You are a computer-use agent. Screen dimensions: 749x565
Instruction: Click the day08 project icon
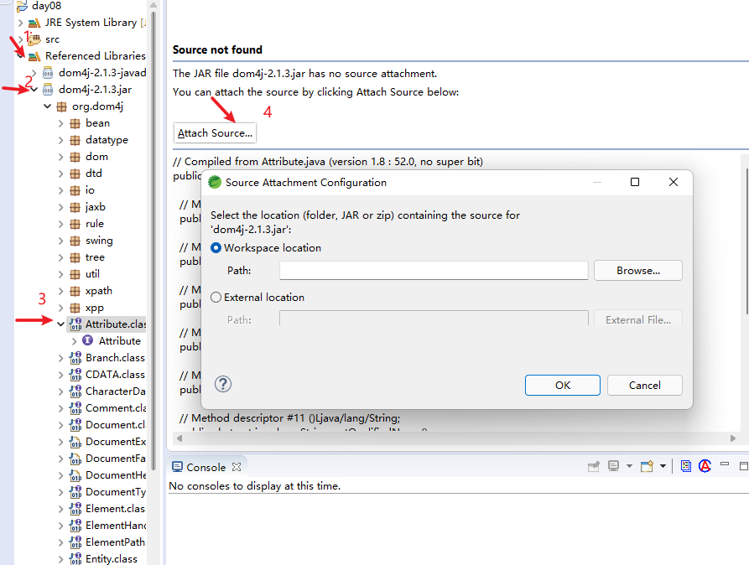point(22,6)
